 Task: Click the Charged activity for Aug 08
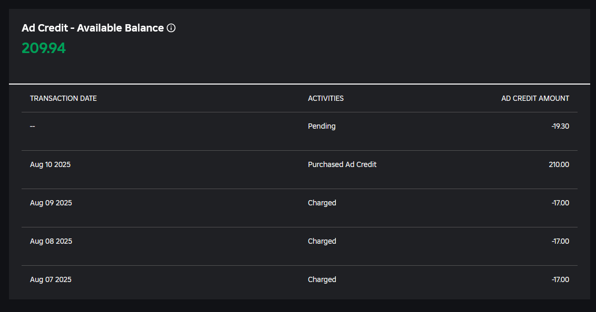pyautogui.click(x=322, y=241)
